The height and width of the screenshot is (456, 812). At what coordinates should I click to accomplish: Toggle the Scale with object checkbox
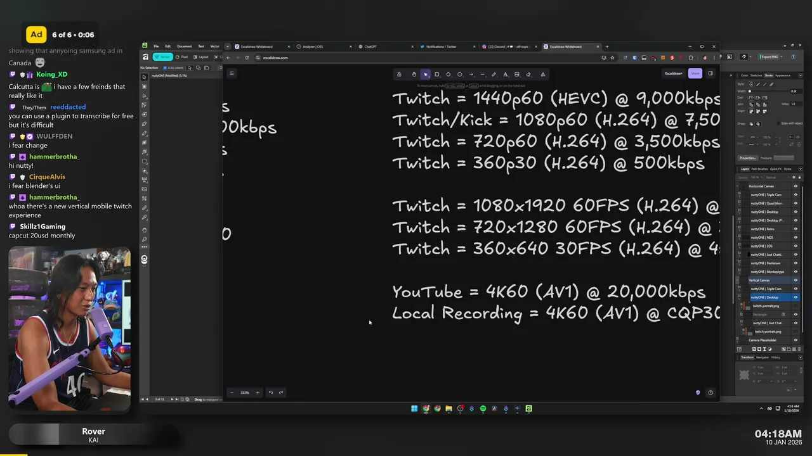pos(778,123)
